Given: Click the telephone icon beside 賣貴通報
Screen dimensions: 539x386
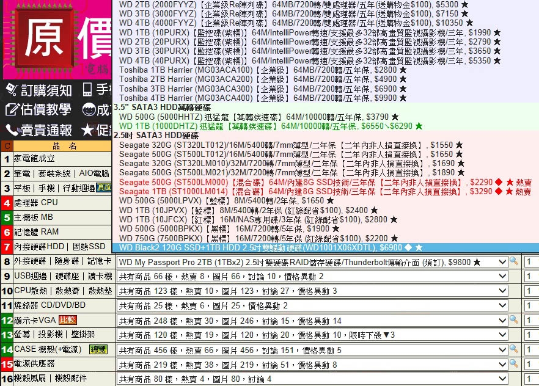Looking at the screenshot, I should [12, 130].
